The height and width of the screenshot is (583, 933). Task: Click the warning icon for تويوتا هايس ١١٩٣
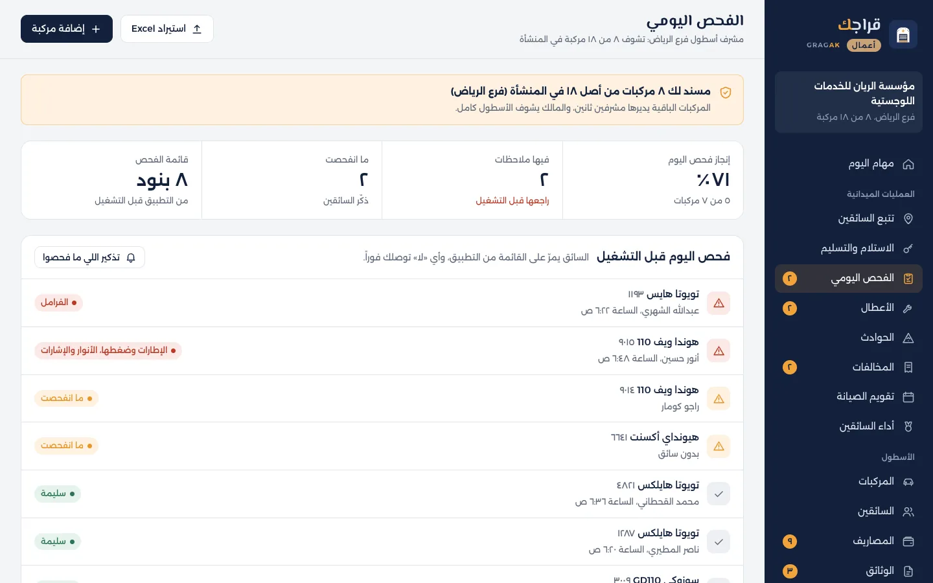pos(719,303)
